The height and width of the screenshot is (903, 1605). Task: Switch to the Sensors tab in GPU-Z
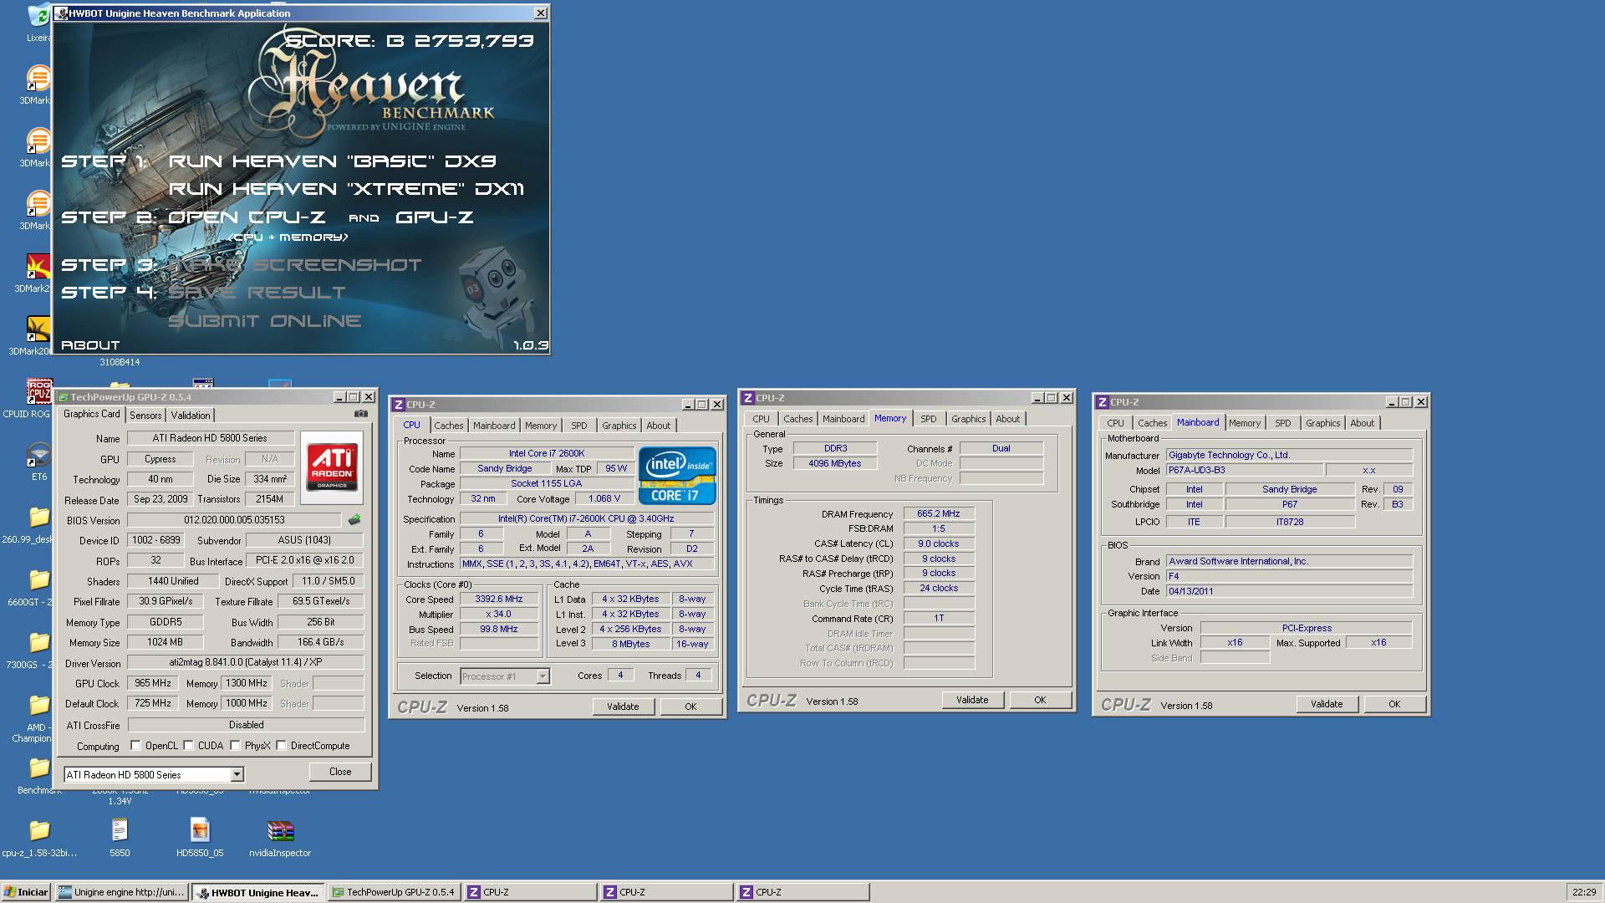click(145, 416)
